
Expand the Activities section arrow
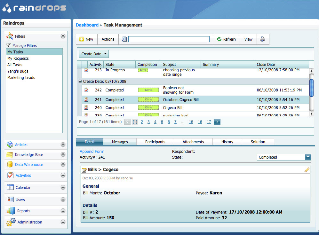[x=63, y=175]
